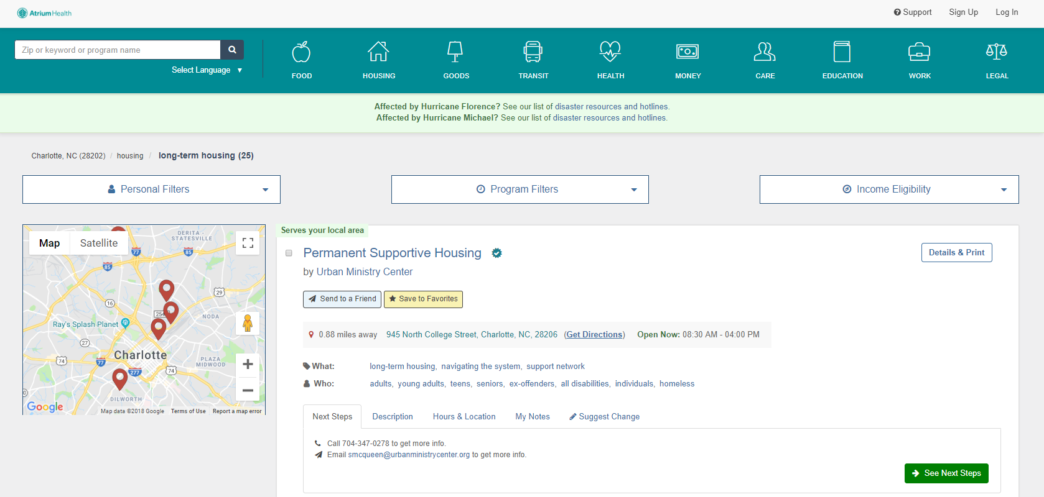
Task: Expand the Program Filters dropdown
Action: [x=520, y=189]
